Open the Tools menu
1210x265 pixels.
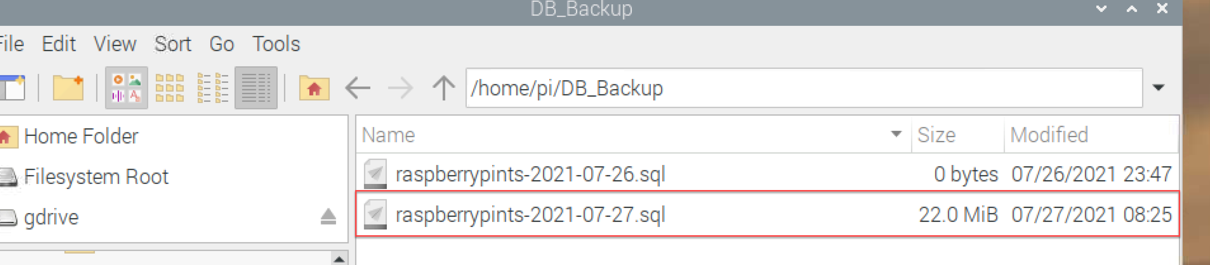pyautogui.click(x=276, y=44)
